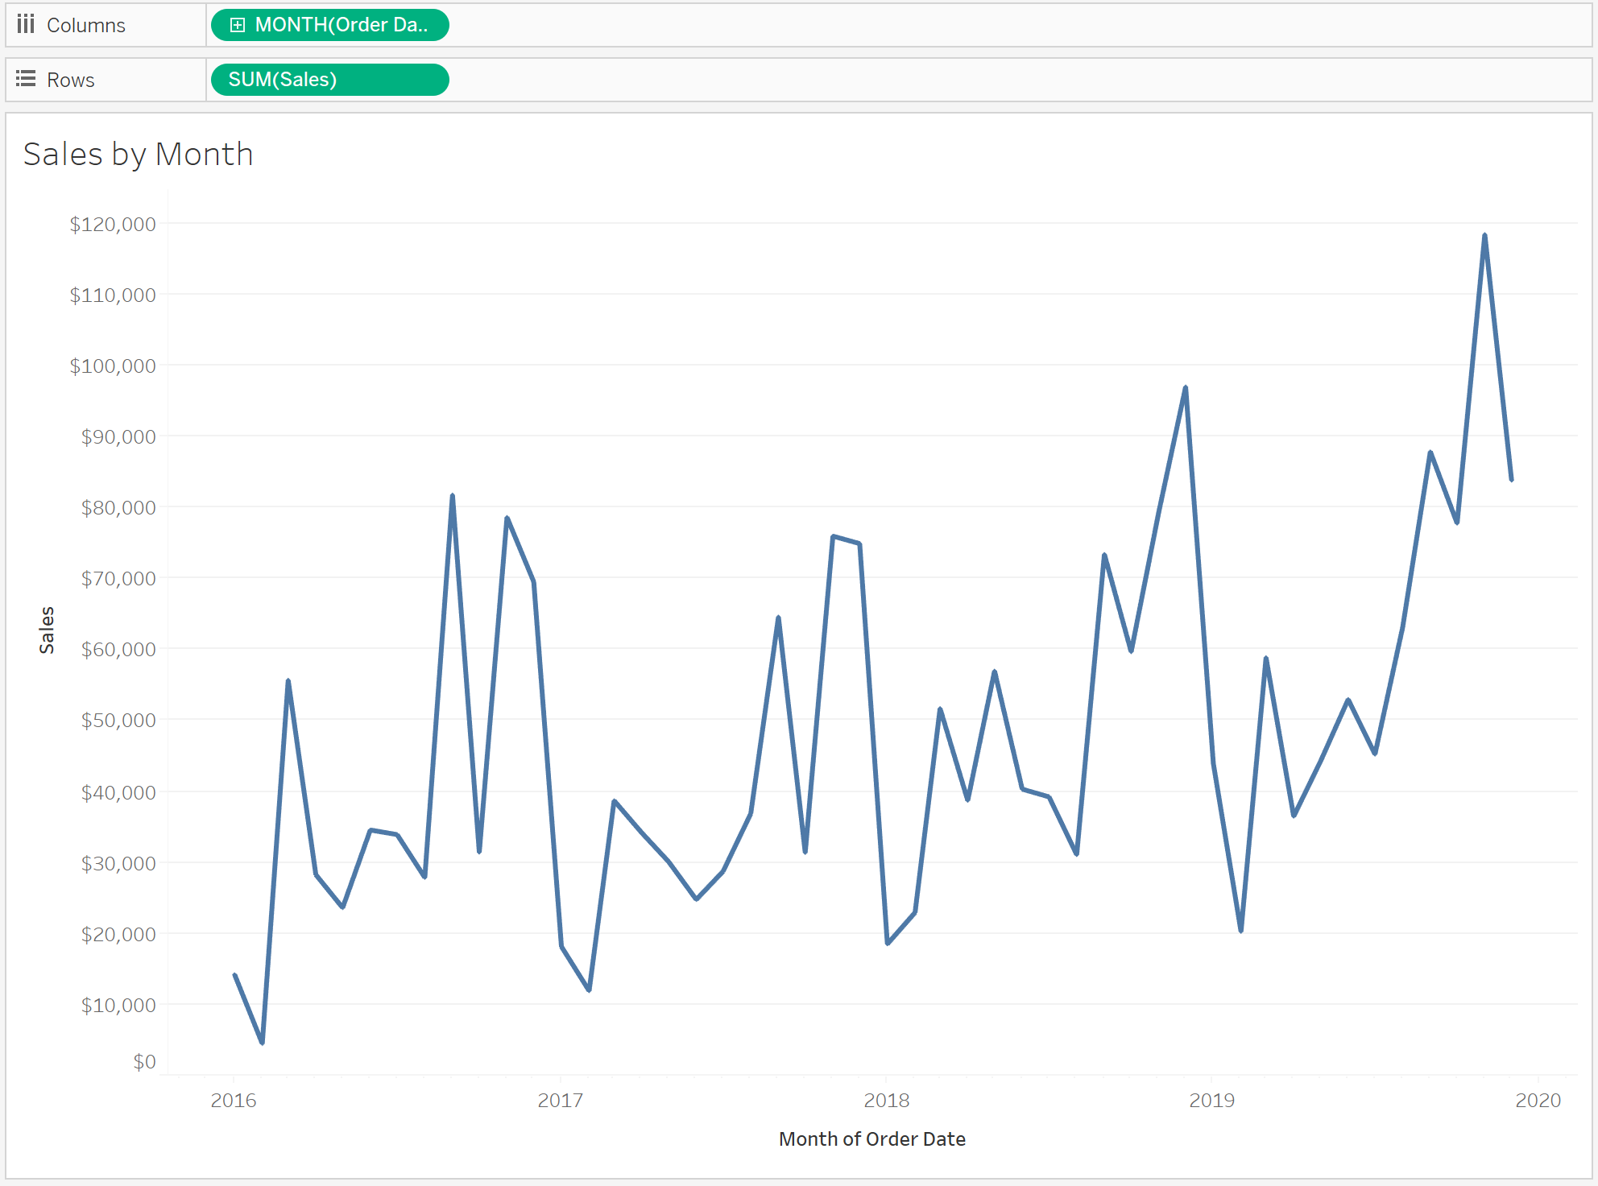Click the Sales axis label

pyautogui.click(x=47, y=630)
